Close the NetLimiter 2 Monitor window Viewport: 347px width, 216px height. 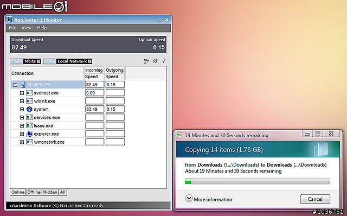pos(166,20)
